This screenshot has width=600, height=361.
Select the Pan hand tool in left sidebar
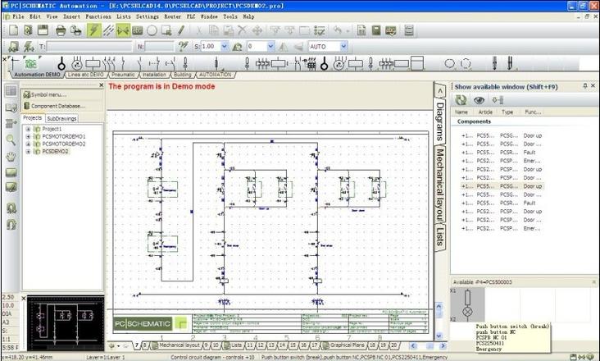[11, 156]
